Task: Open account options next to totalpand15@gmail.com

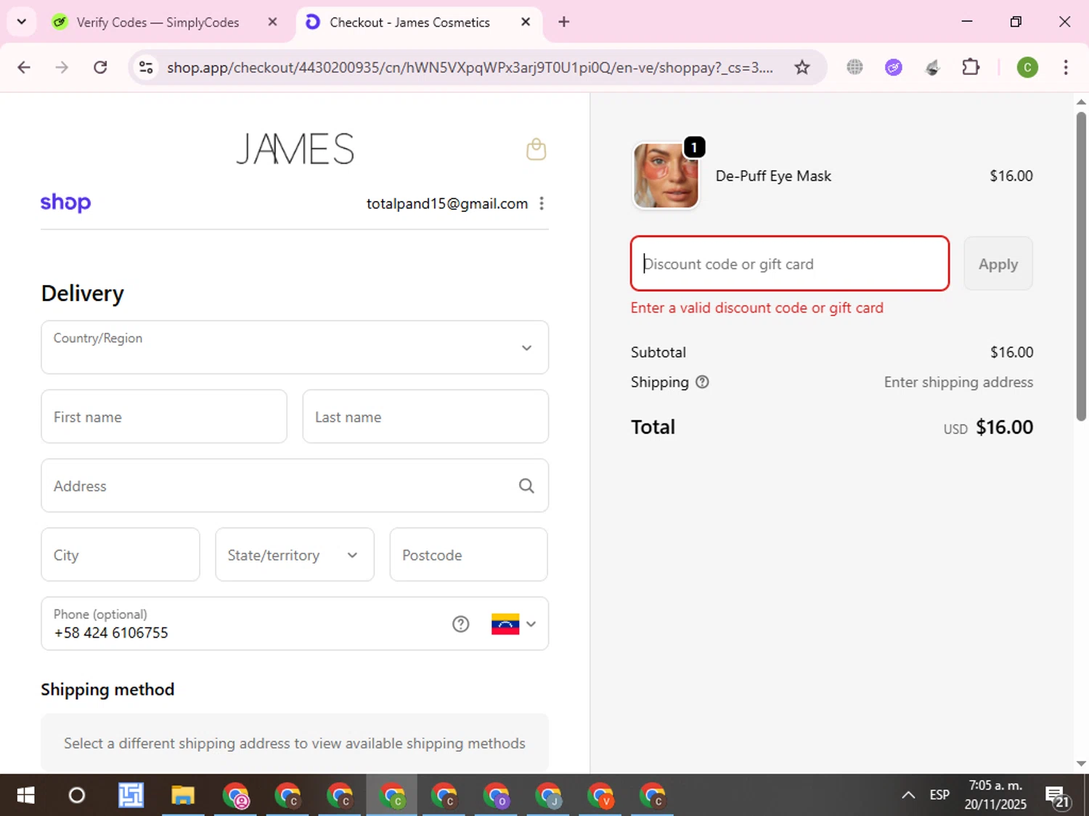Action: point(542,204)
